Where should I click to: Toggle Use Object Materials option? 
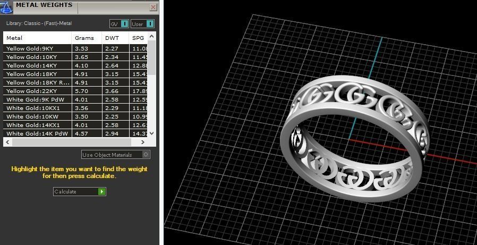coord(116,155)
